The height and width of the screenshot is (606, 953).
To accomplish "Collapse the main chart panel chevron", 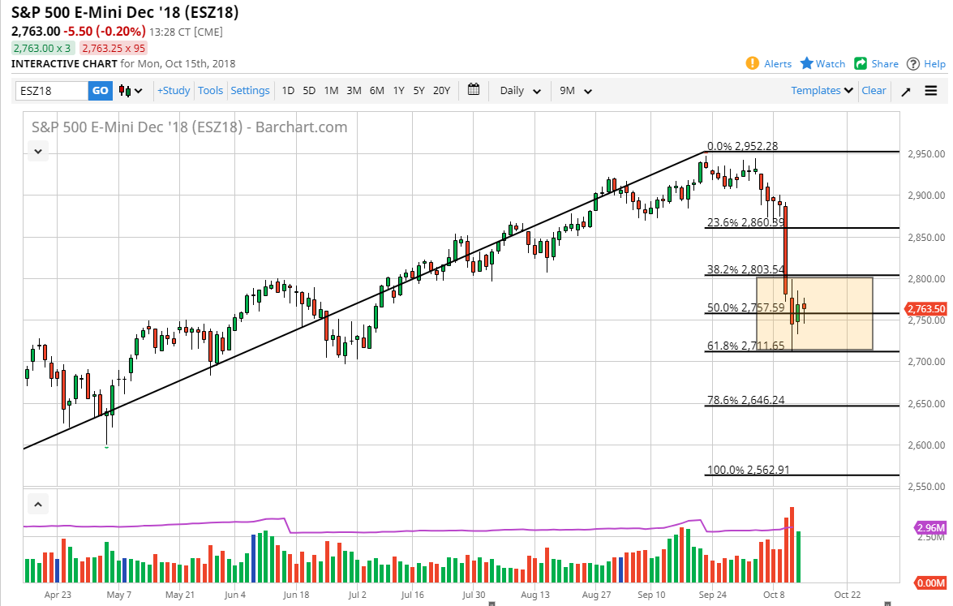I will coord(37,151).
